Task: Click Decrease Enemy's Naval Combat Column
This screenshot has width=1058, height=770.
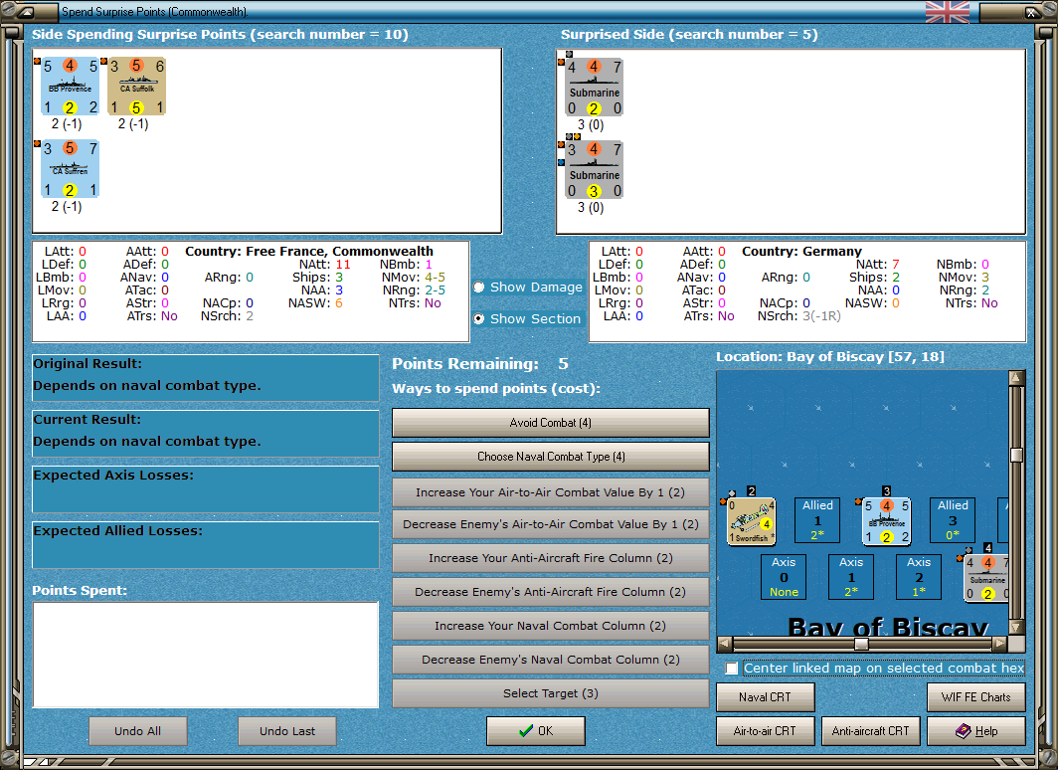Action: click(551, 660)
